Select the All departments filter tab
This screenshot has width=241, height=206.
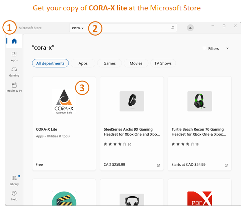51,63
